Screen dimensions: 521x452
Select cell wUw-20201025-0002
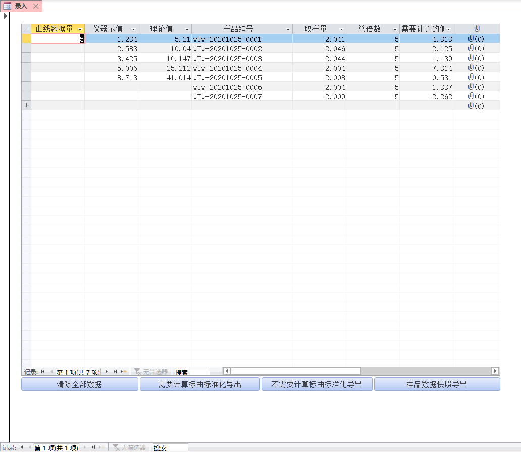[242, 48]
